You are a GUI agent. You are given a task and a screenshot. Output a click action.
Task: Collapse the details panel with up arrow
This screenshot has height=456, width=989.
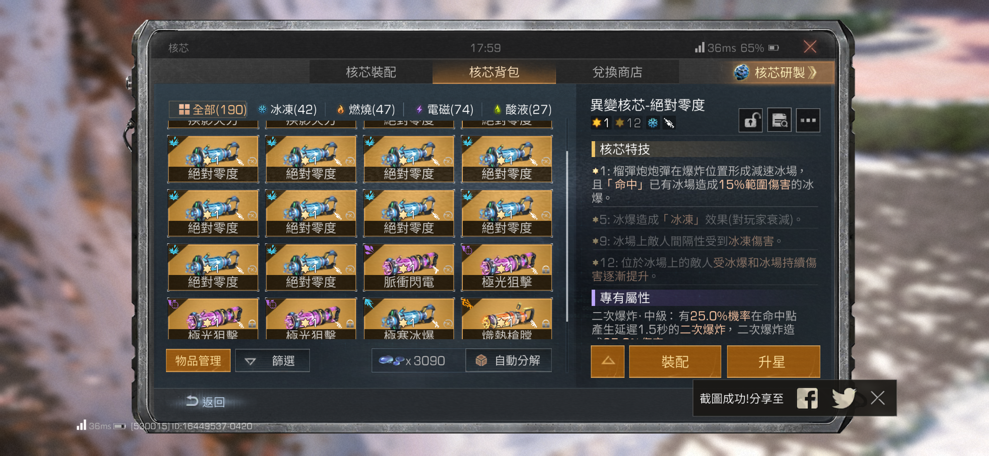(607, 361)
